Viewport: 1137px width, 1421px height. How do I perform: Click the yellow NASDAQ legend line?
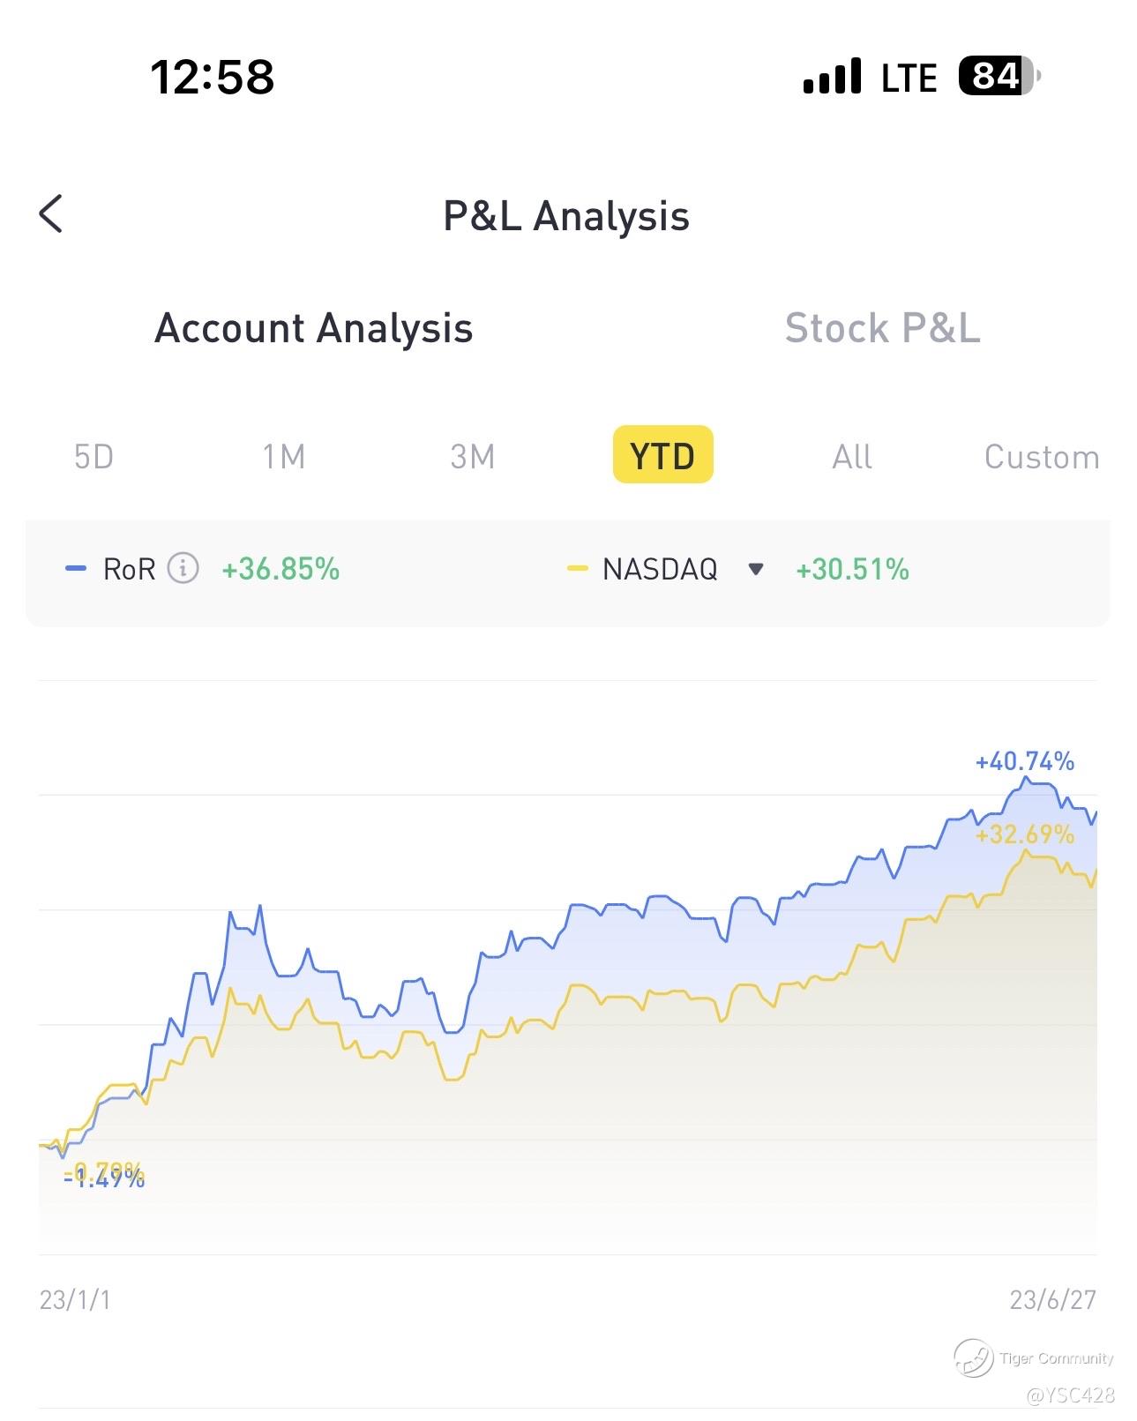[x=577, y=569]
